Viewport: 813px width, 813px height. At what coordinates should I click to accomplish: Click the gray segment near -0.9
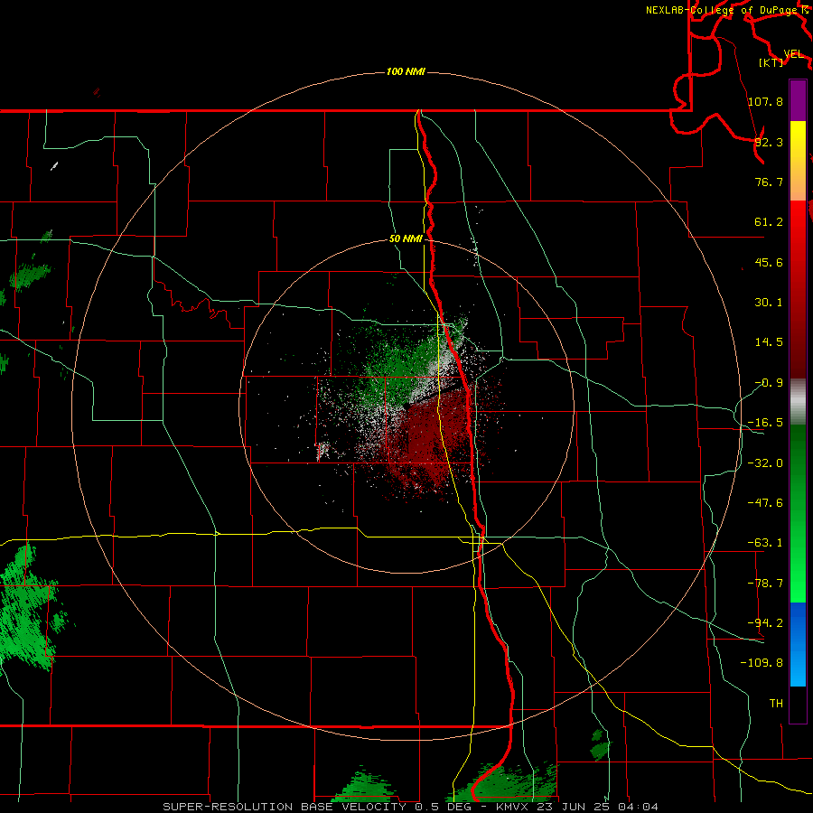click(798, 402)
